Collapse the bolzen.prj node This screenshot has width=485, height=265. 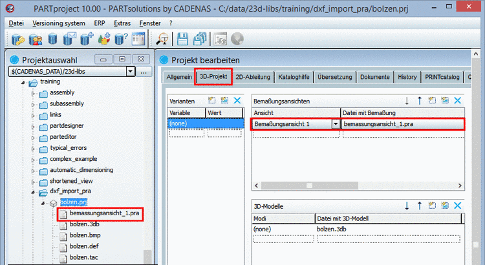pos(43,203)
